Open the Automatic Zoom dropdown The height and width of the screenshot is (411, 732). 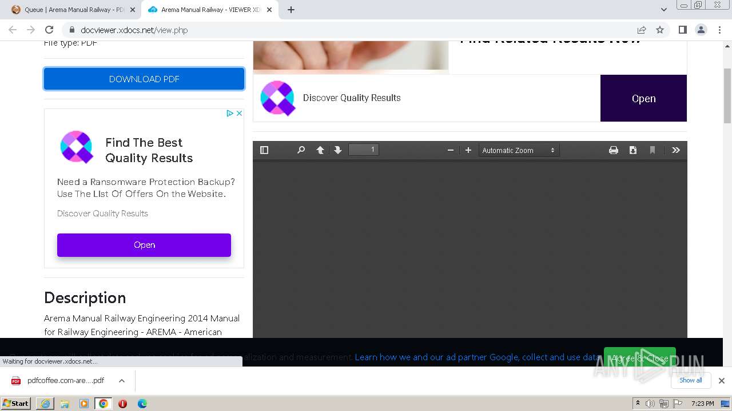tap(519, 150)
